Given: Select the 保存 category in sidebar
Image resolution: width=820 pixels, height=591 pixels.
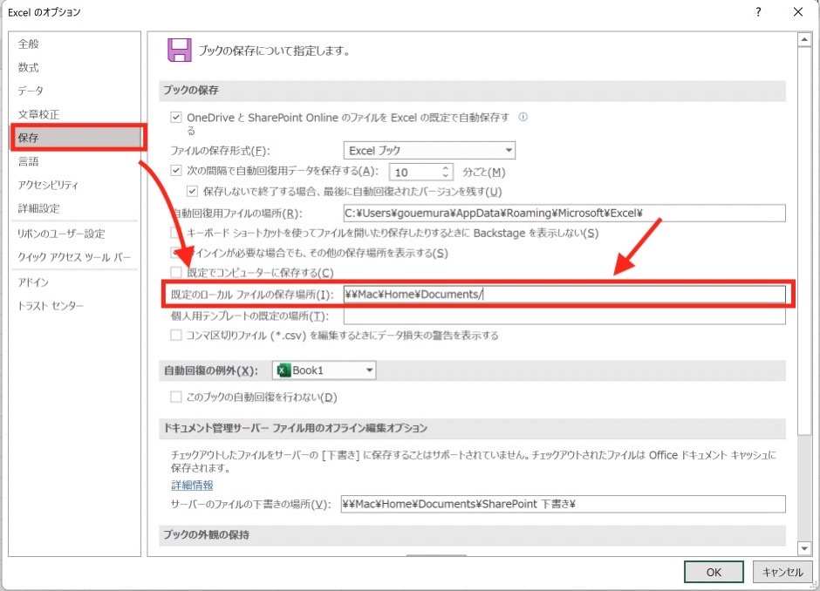Looking at the screenshot, I should tap(77, 138).
